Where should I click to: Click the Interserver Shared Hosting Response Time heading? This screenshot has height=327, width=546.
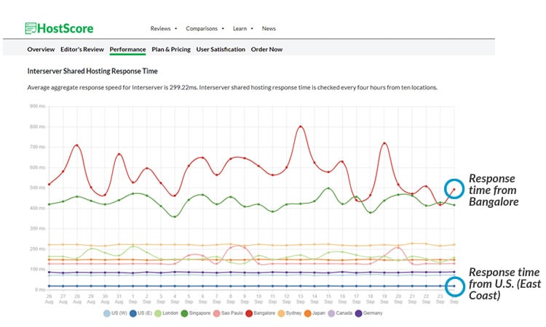point(92,71)
